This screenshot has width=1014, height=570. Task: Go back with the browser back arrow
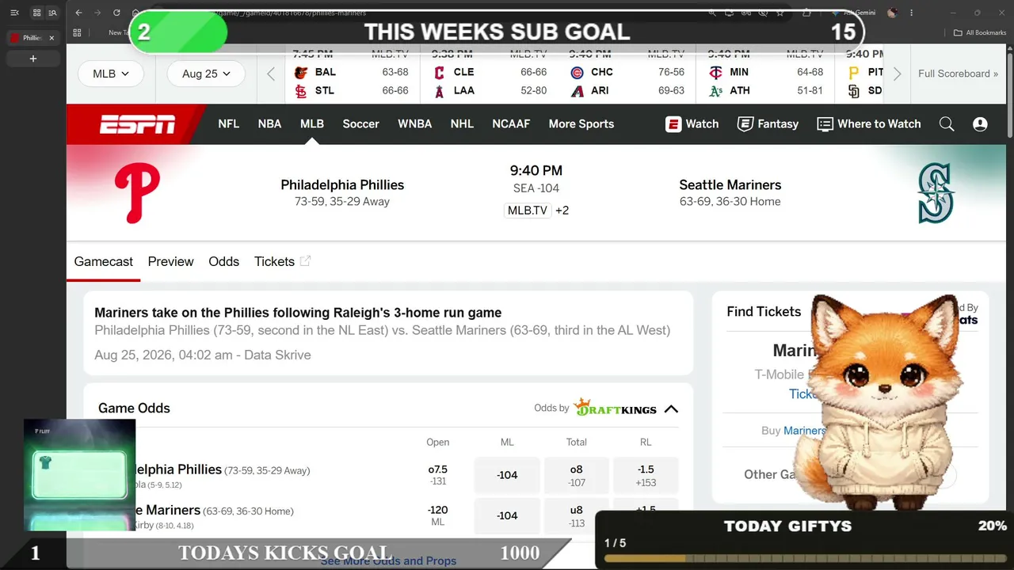tap(78, 13)
